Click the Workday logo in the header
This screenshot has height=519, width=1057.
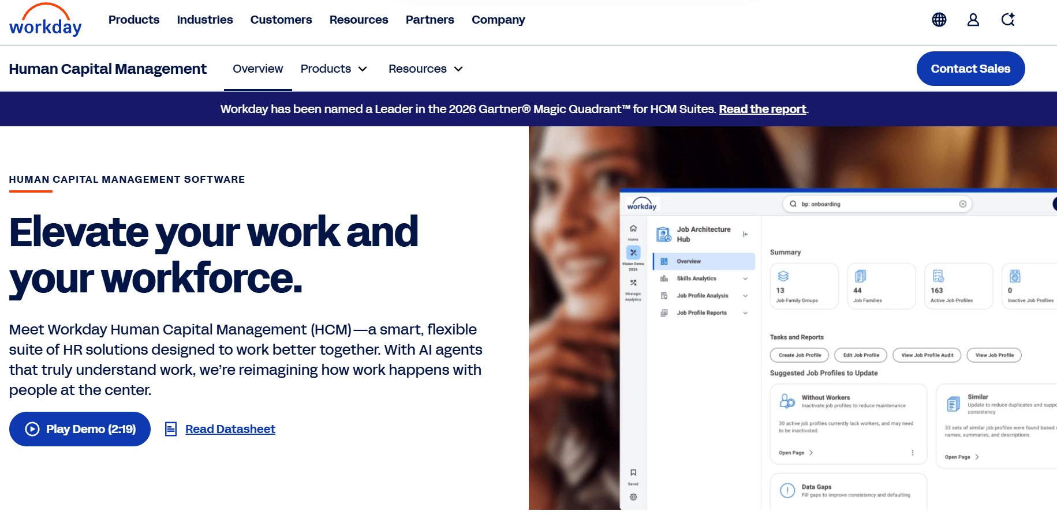pyautogui.click(x=46, y=20)
